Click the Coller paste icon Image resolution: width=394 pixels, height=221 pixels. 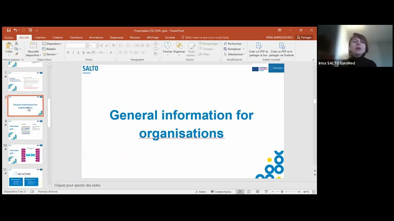tap(9, 46)
